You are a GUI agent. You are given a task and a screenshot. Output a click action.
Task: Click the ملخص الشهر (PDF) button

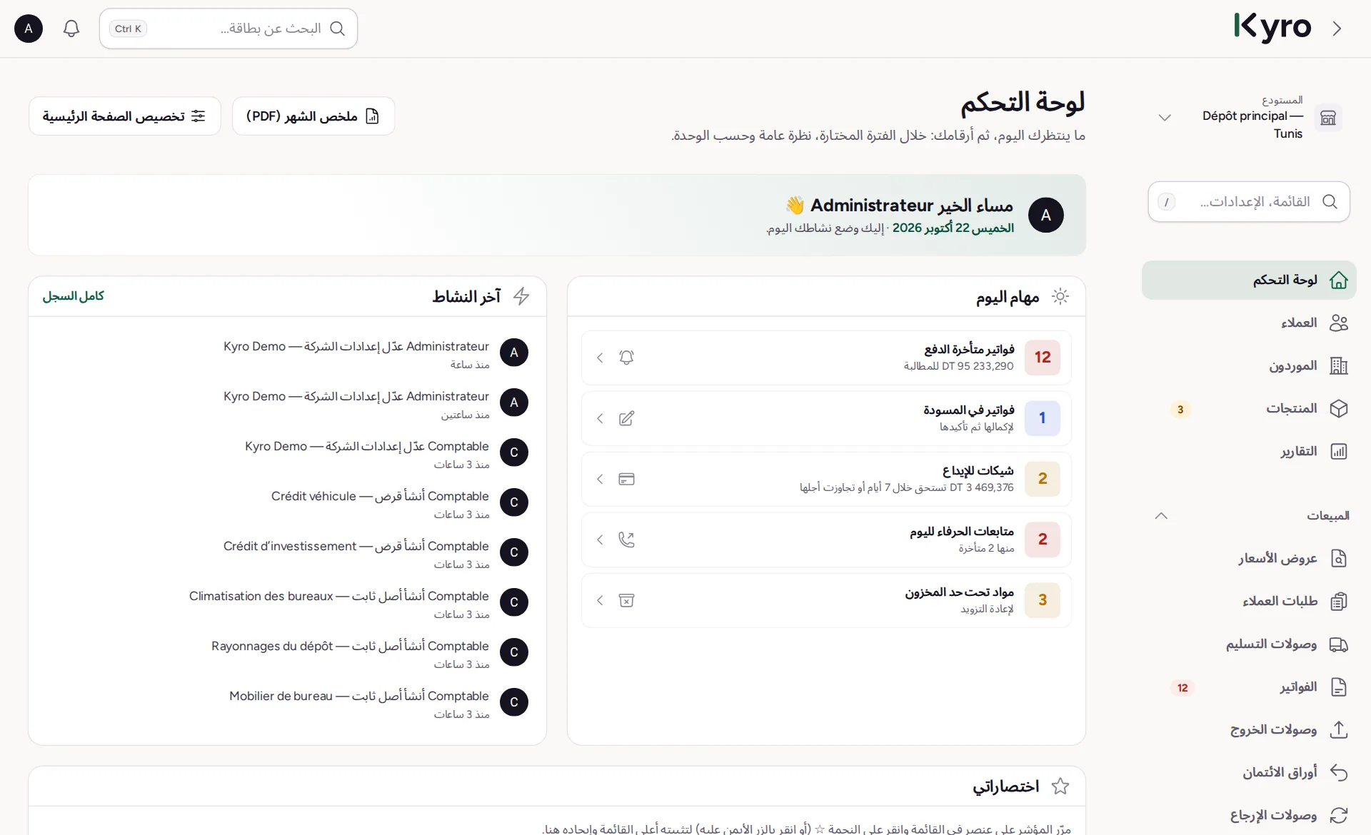click(313, 116)
